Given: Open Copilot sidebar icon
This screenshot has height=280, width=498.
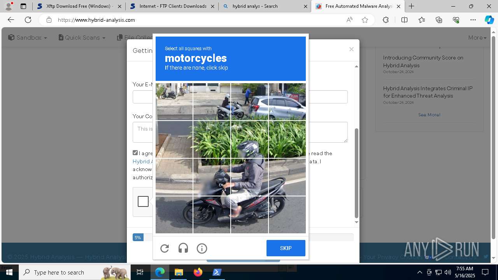Looking at the screenshot, I should pyautogui.click(x=489, y=20).
